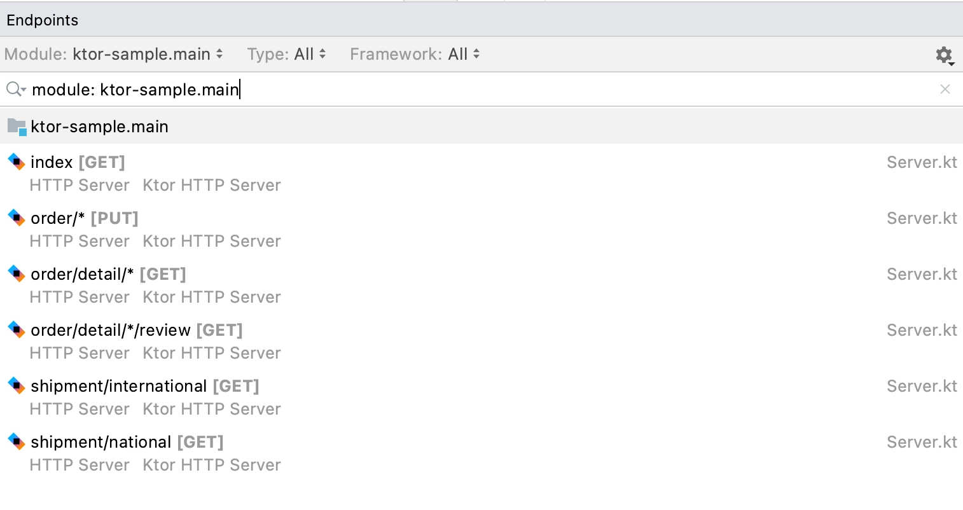Click the Ktor icon beside order/* [PUT]
The image size is (963, 510).
17,217
